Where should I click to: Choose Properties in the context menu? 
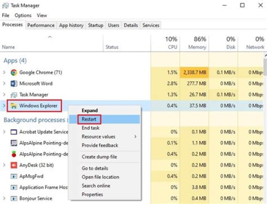105,194
